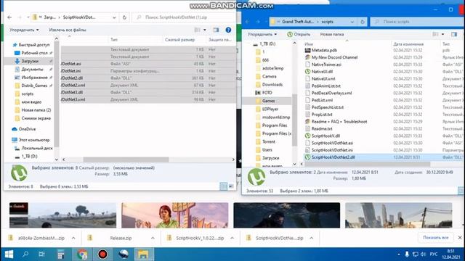
Task: Open the address bar dropdown in the left window
Action: [114, 17]
